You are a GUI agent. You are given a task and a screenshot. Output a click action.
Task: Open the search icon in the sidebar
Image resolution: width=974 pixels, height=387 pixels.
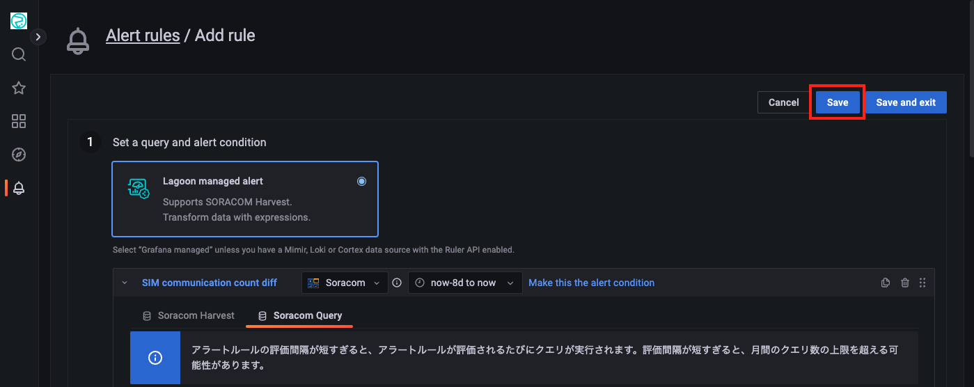[19, 54]
